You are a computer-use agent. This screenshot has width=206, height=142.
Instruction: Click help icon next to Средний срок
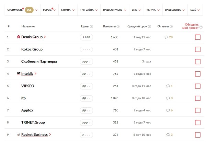(x=150, y=26)
